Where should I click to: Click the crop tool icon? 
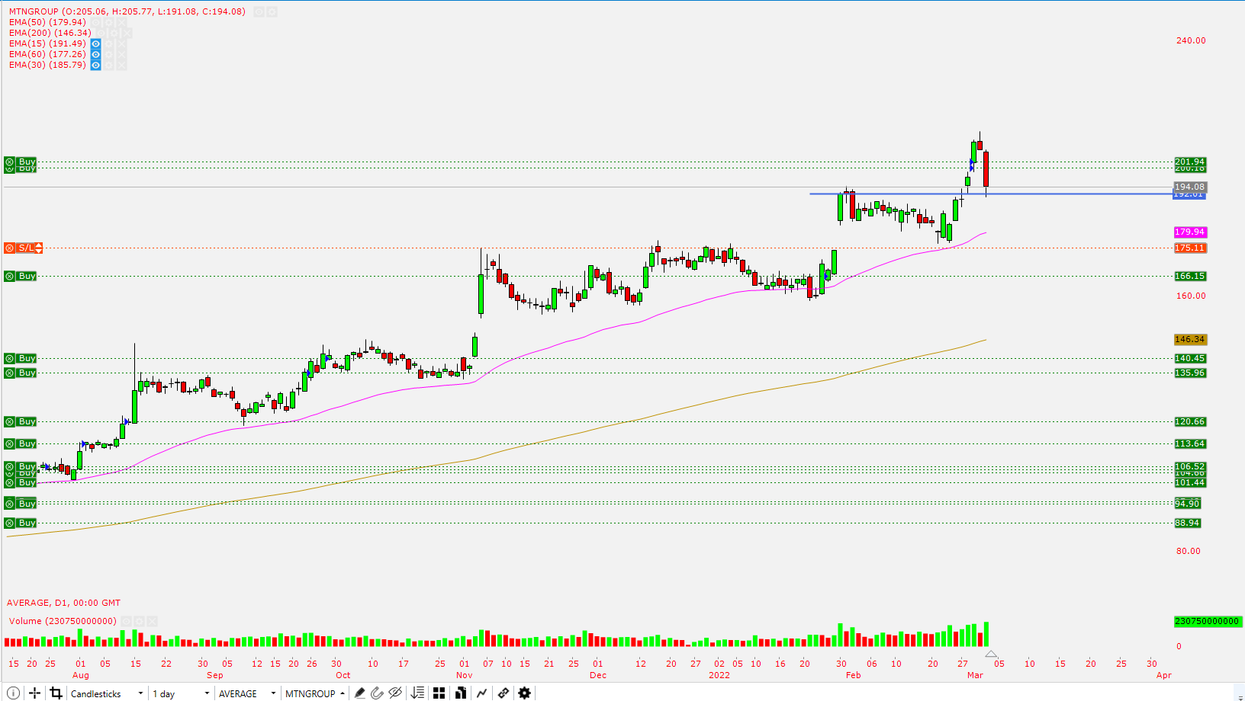56,693
